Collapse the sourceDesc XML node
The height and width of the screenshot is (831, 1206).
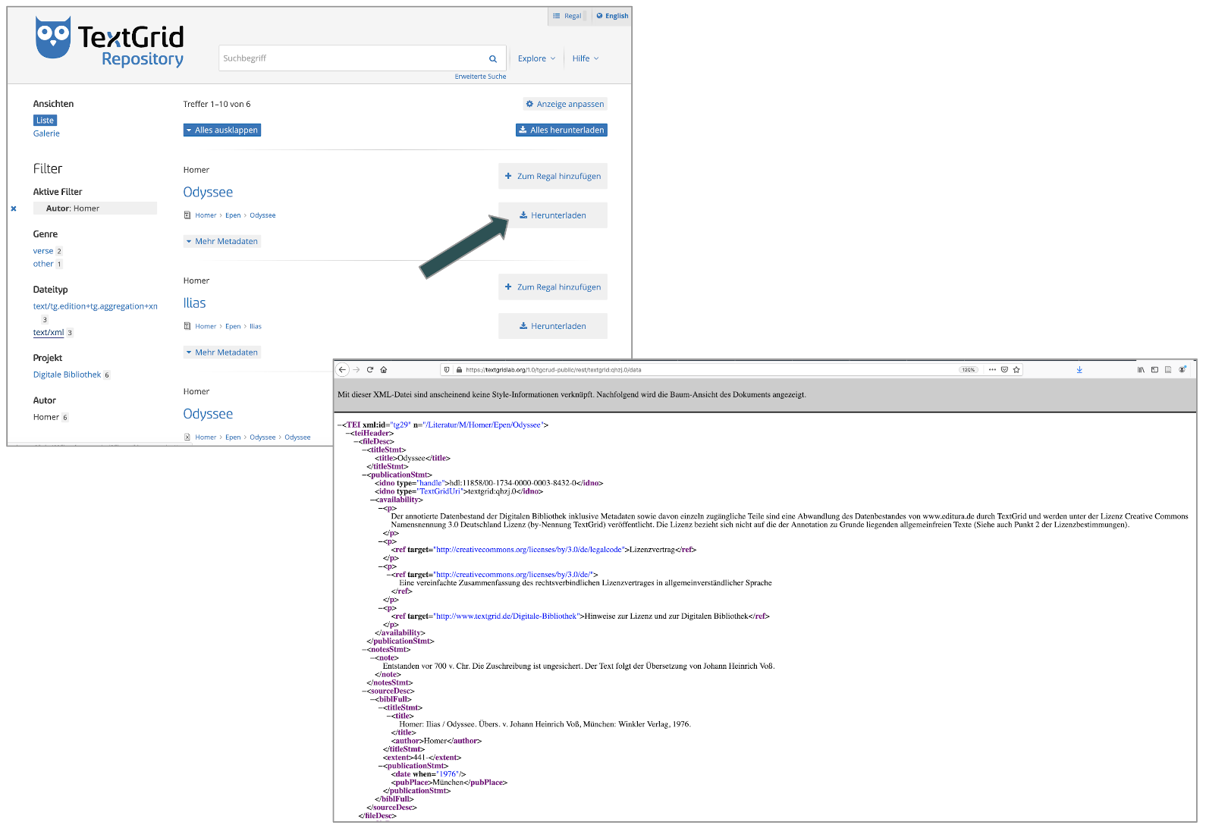(x=364, y=691)
